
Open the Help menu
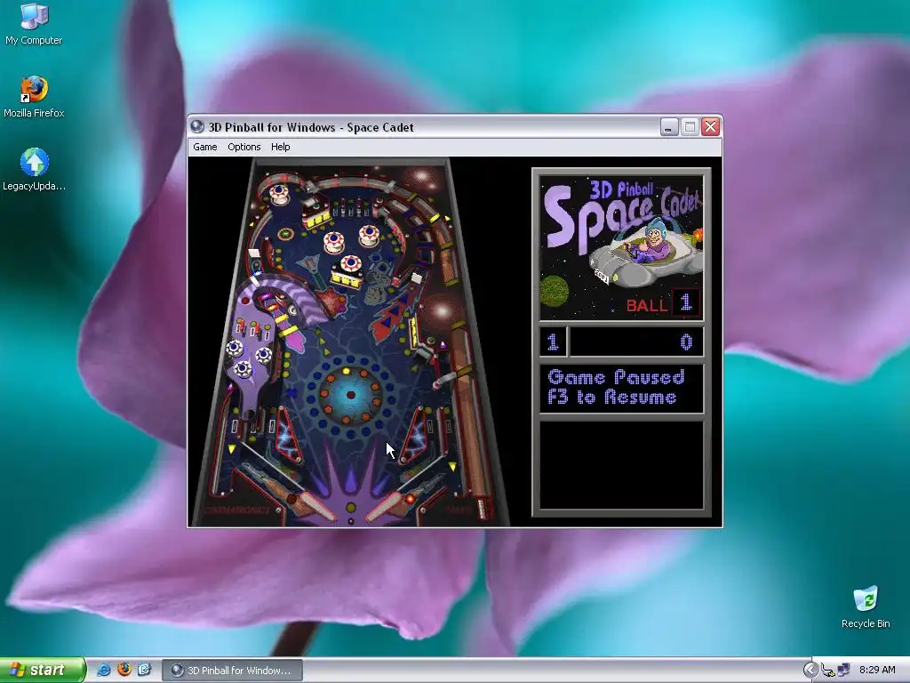pyautogui.click(x=280, y=147)
